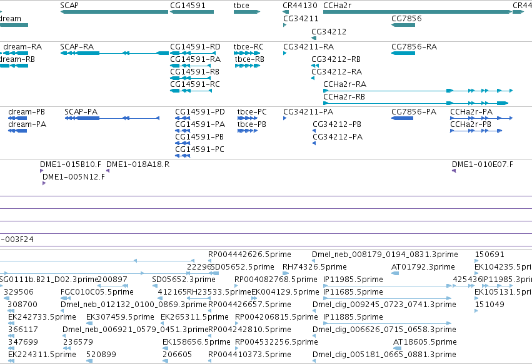Click the CG34212-RA transcript
This screenshot has height=364, width=532.
pos(313,78)
